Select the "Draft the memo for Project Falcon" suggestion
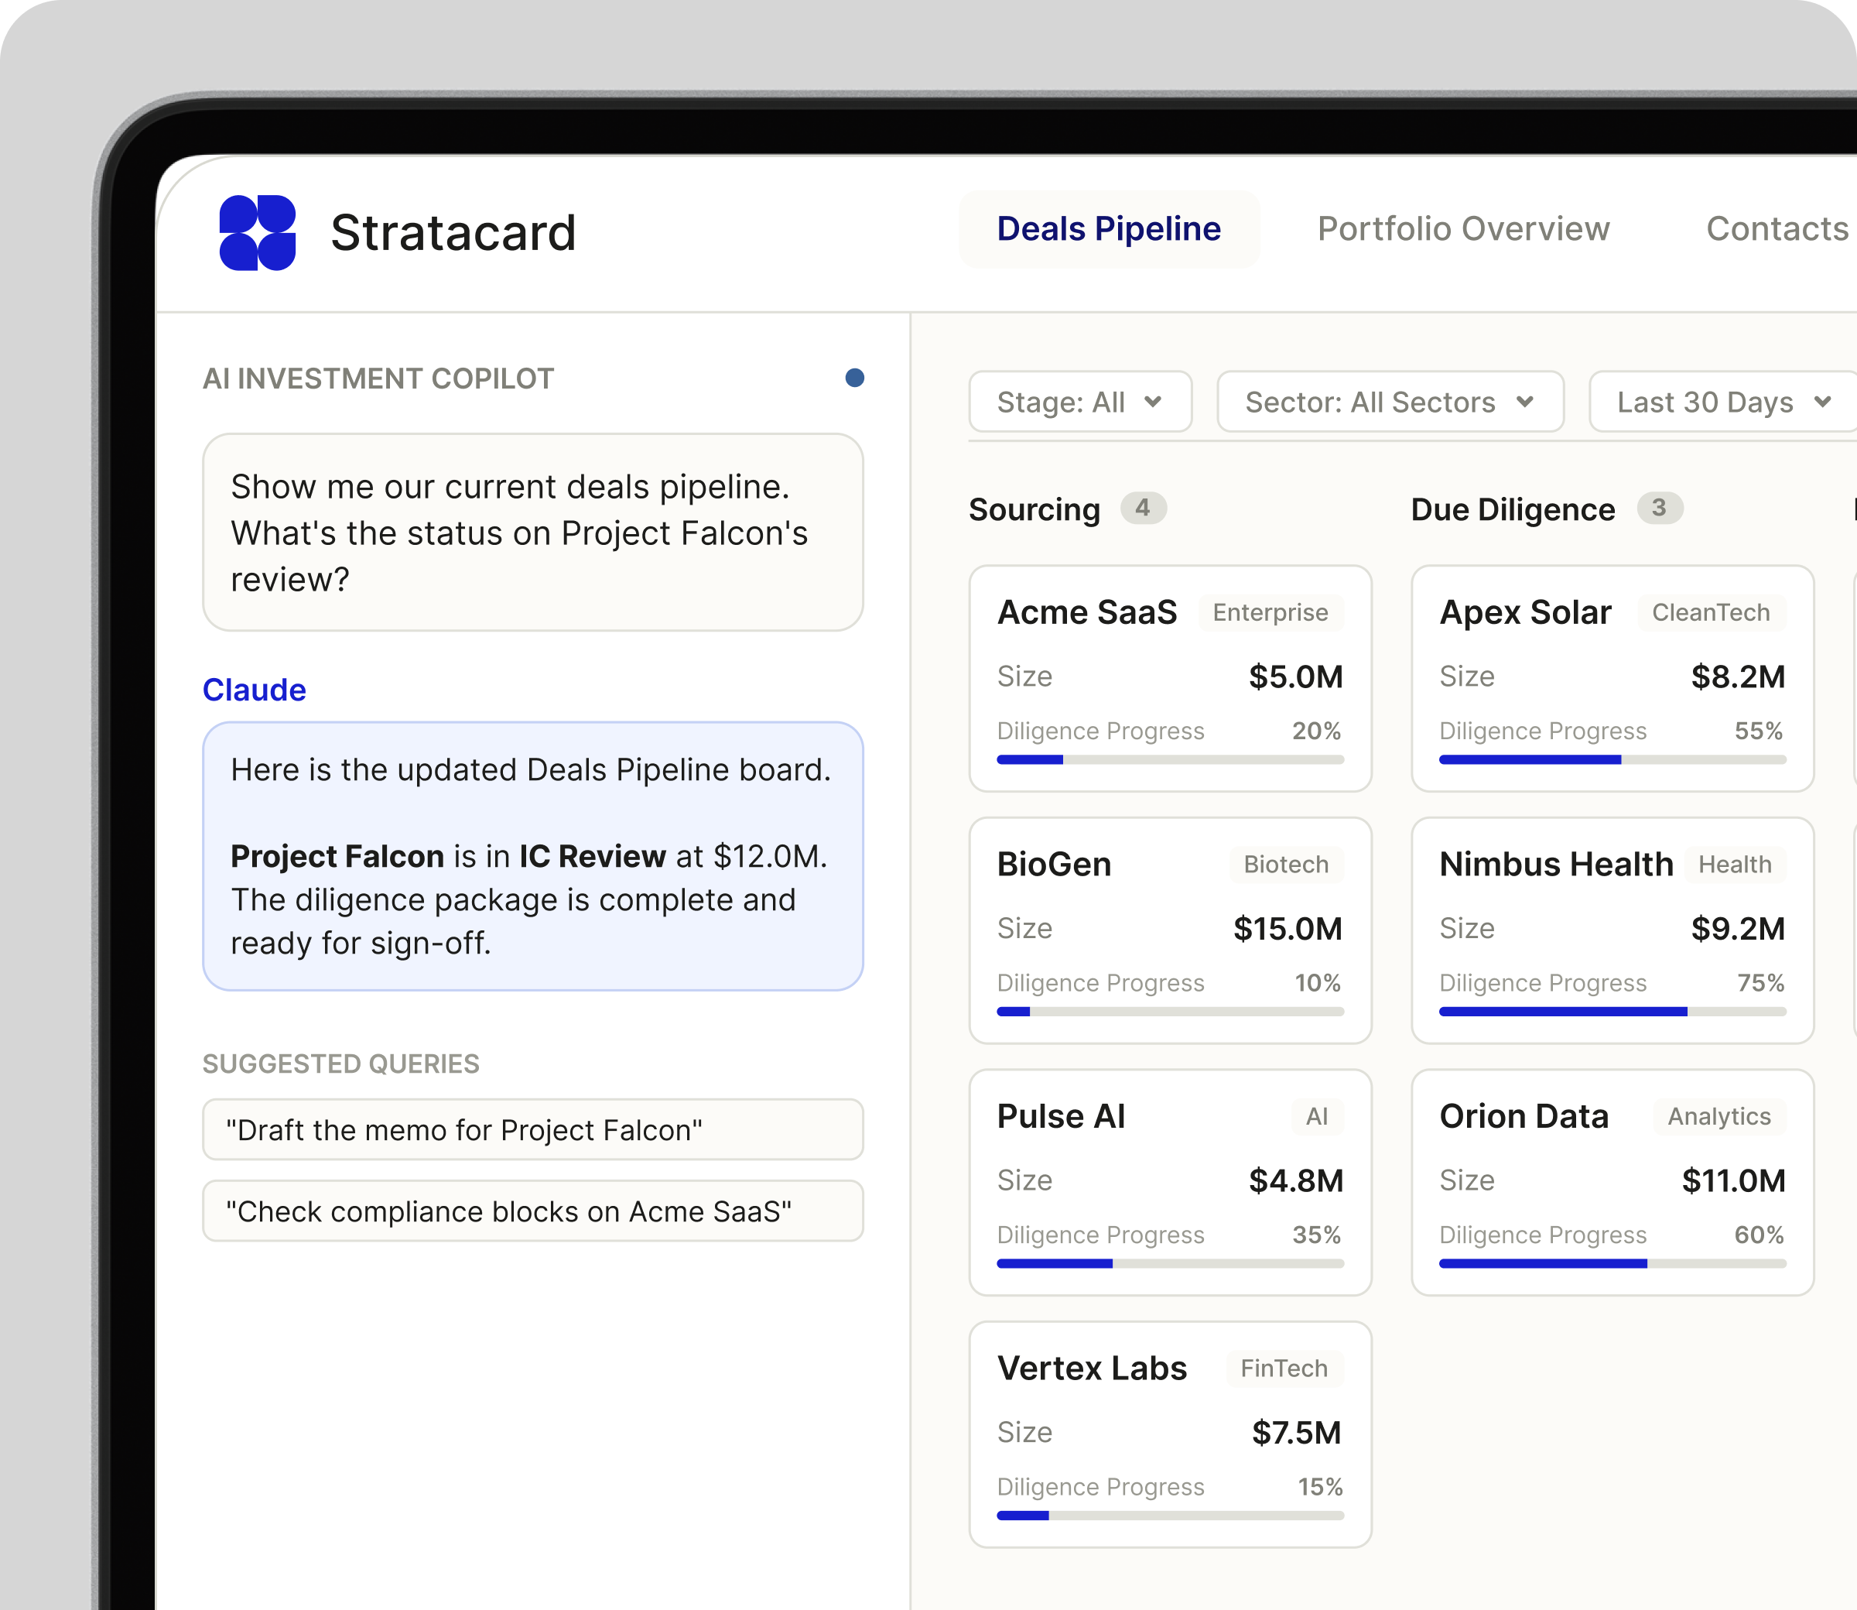Image resolution: width=1857 pixels, height=1610 pixels. click(x=533, y=1129)
